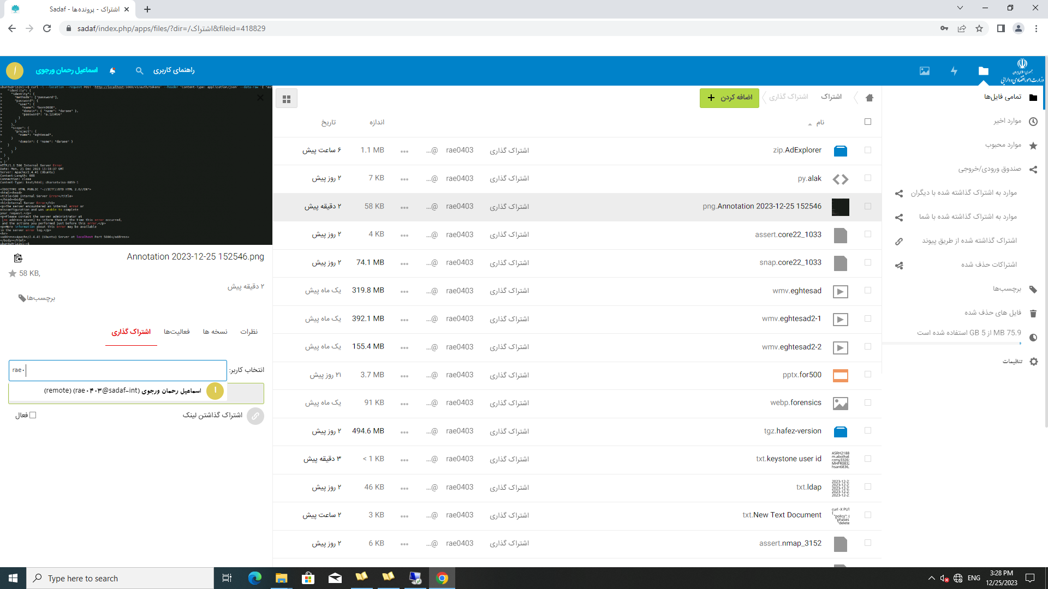Open more actions menu for eghtesad.wmv

(404, 291)
